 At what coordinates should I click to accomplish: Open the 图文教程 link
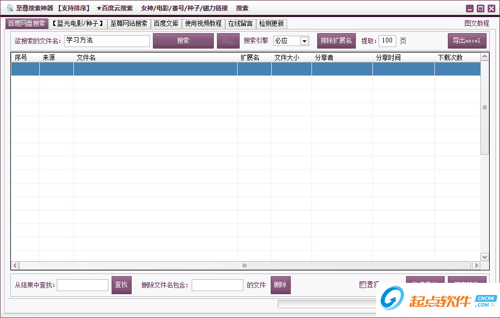click(x=476, y=23)
